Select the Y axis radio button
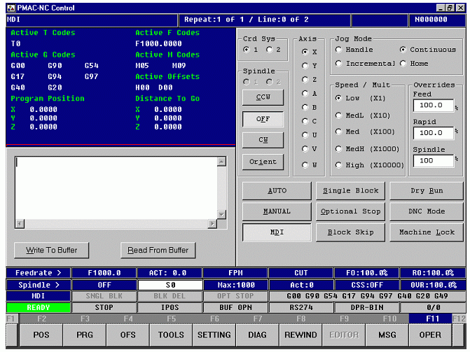Image resolution: width=470 pixels, height=352 pixels. [305, 66]
